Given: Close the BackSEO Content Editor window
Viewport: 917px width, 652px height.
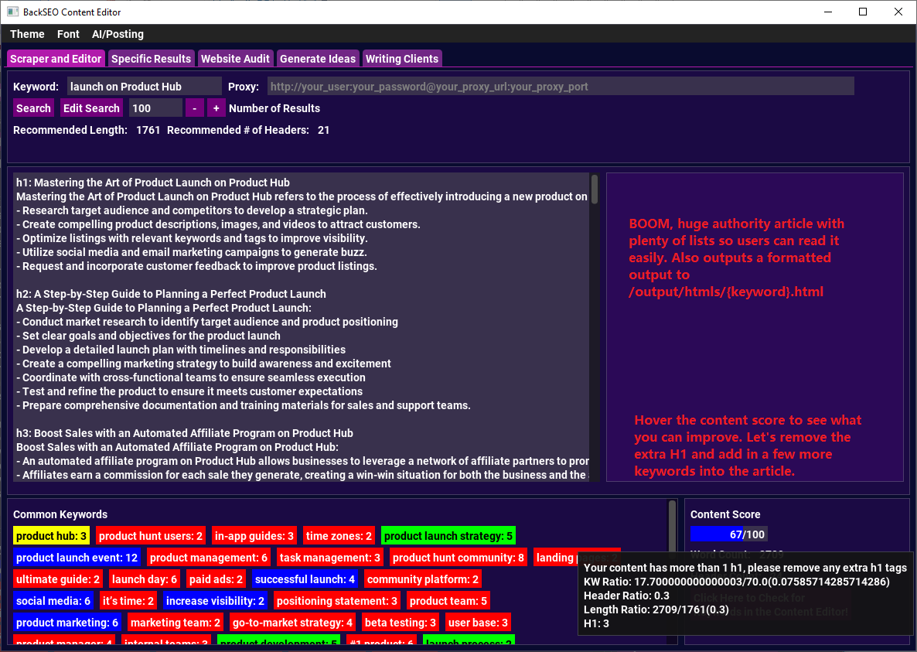Looking at the screenshot, I should pyautogui.click(x=898, y=12).
